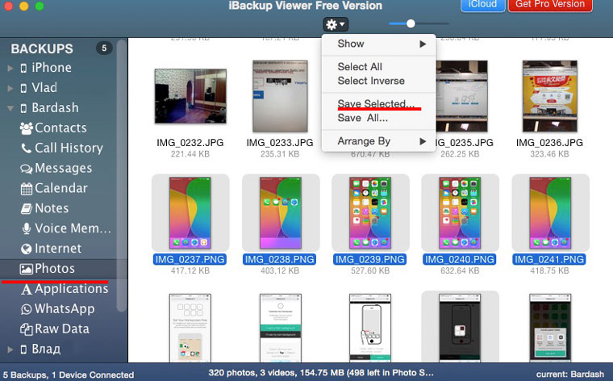Open the Contacts icon in sidebar

tap(26, 128)
